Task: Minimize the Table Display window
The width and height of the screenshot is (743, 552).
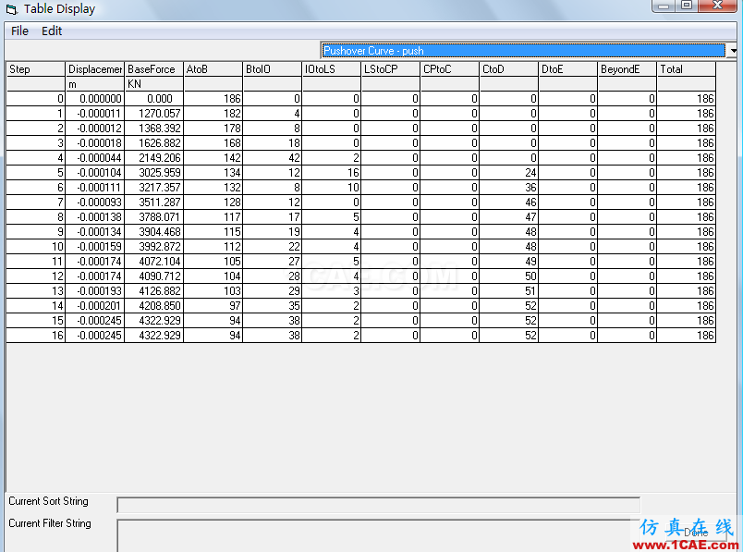Action: (664, 6)
